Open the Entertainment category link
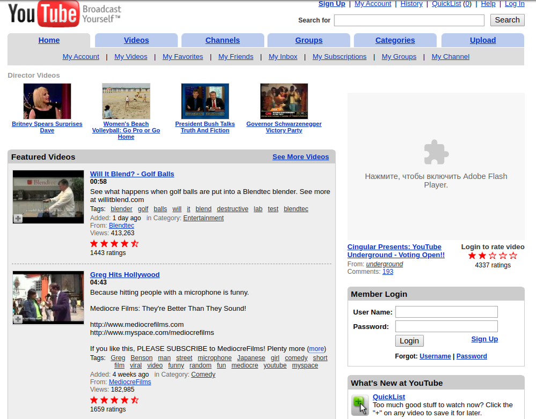The height and width of the screenshot is (419, 536). coord(203,218)
